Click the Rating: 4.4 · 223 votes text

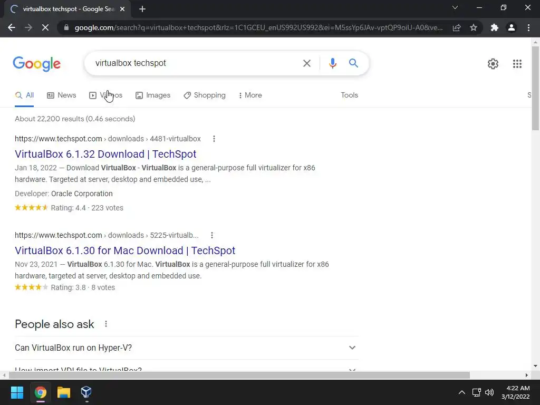tap(87, 208)
